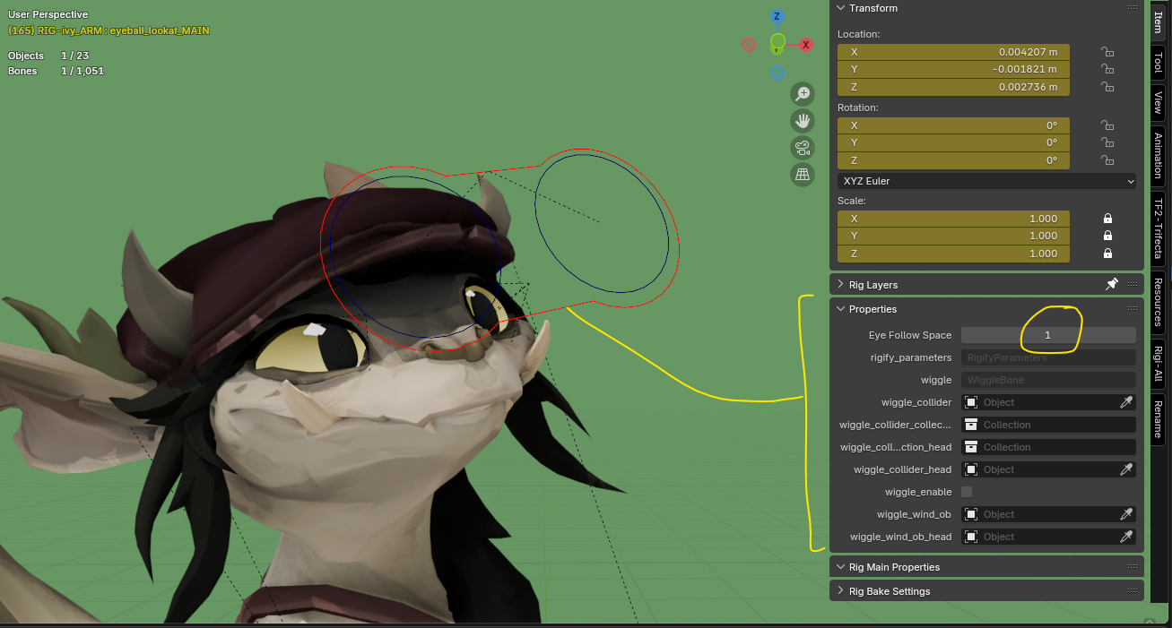Switch to the Item sidebar tab
The width and height of the screenshot is (1172, 628).
click(x=1158, y=22)
